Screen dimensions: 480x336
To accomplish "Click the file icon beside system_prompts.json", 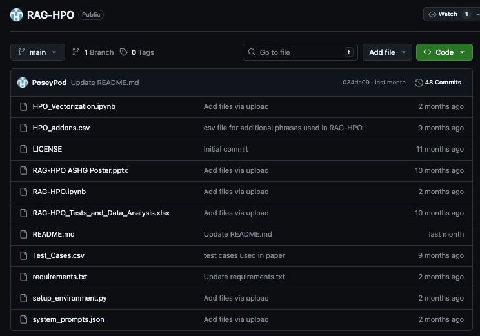I will pyautogui.click(x=24, y=319).
